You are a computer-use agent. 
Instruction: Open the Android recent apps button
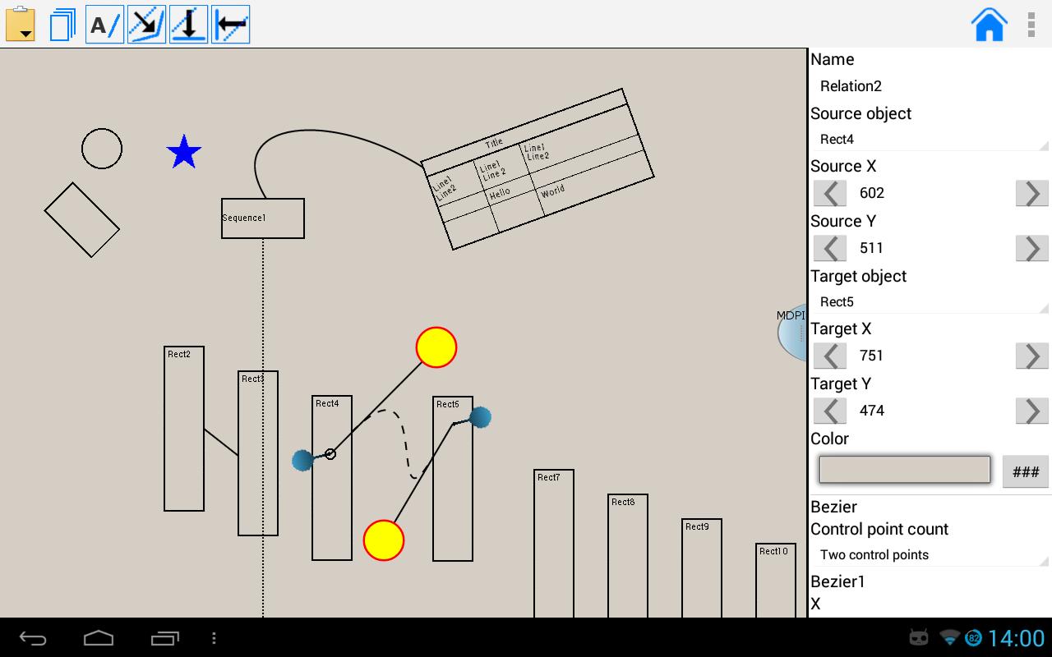pos(164,636)
